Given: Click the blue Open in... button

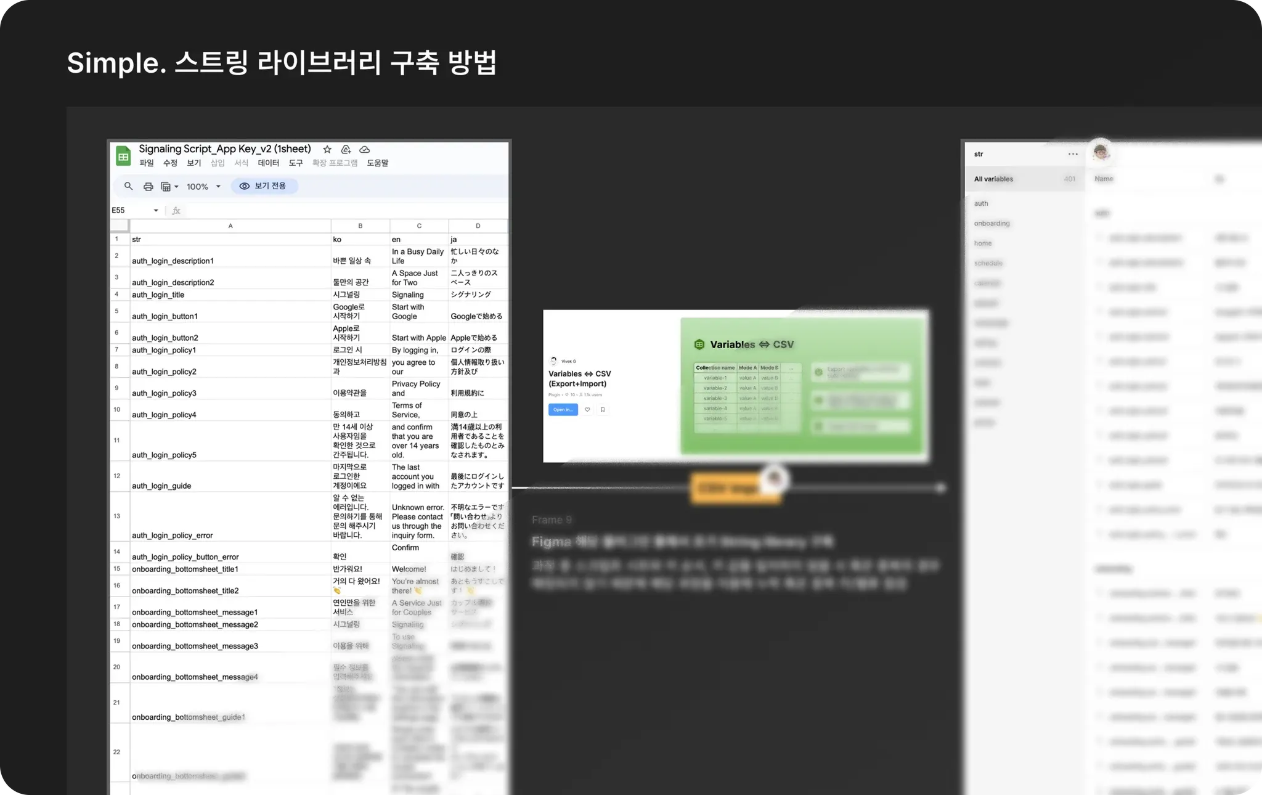Looking at the screenshot, I should [x=563, y=410].
